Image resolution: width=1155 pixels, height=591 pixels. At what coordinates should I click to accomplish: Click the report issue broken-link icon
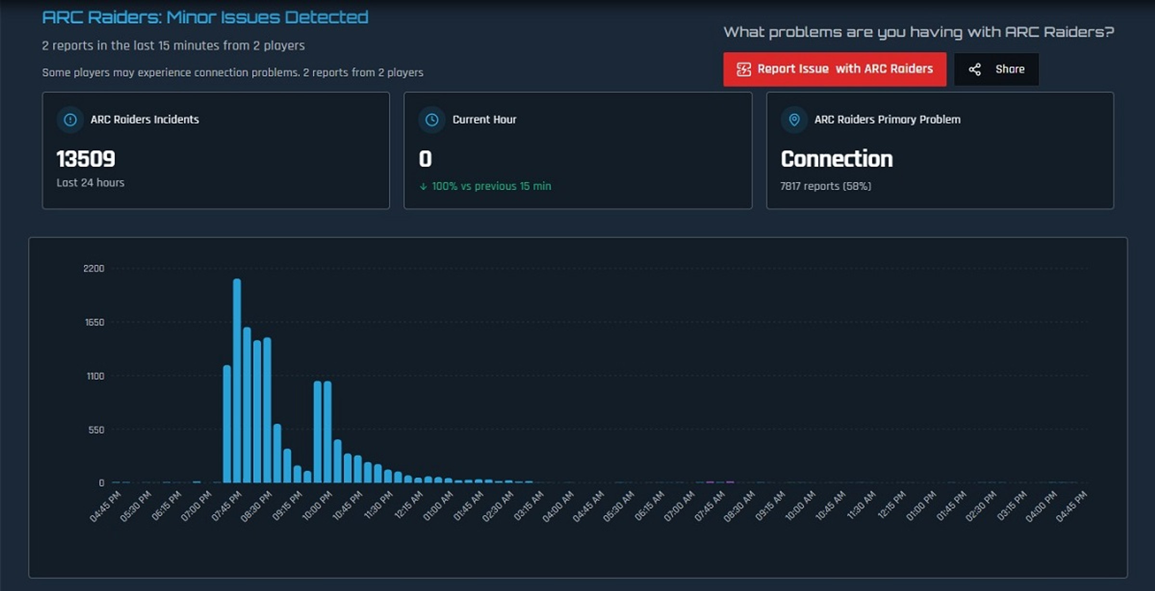[744, 69]
